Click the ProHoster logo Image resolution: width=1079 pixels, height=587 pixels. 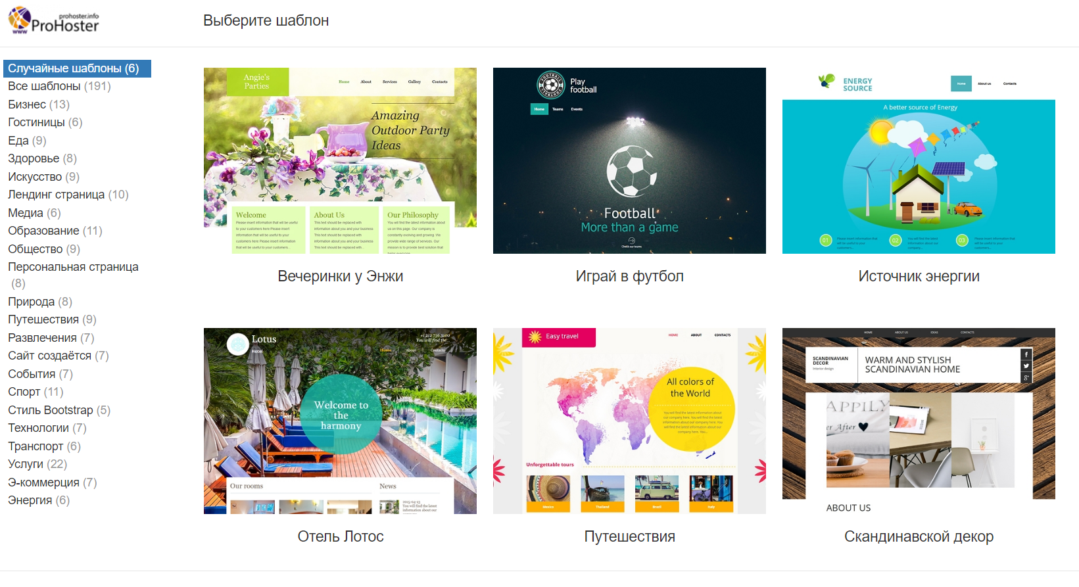click(x=53, y=20)
